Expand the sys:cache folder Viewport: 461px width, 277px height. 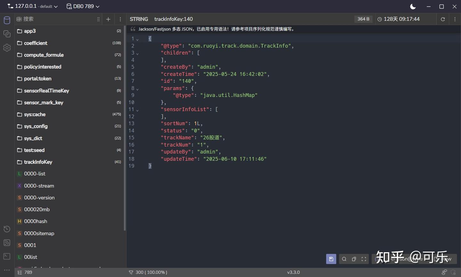tap(69, 114)
